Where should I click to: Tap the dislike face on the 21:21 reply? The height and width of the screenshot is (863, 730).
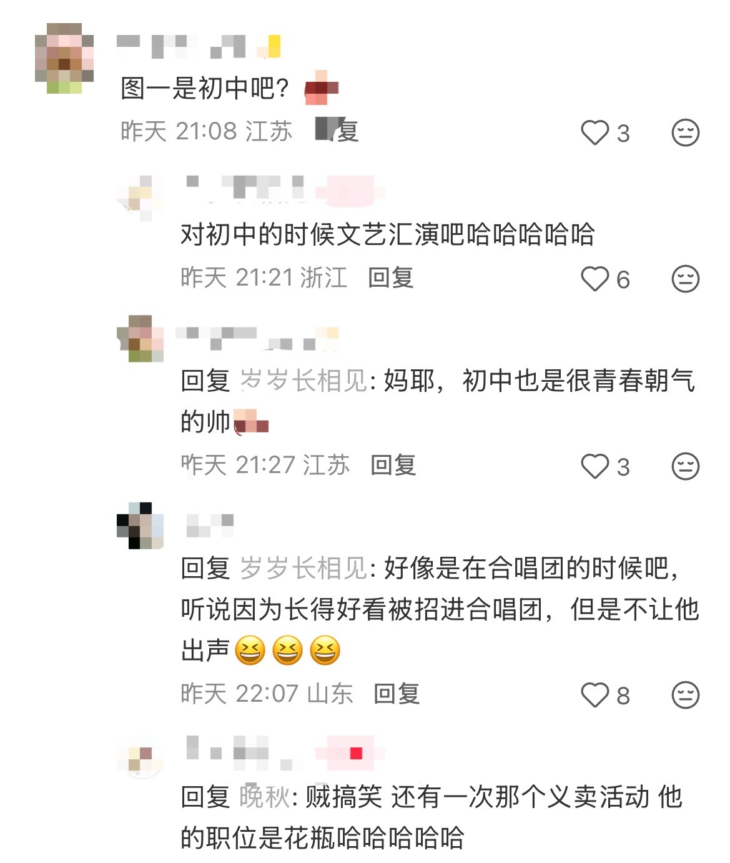click(x=685, y=279)
